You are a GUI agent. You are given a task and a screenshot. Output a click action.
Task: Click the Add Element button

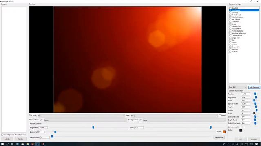pyautogui.click(x=254, y=87)
